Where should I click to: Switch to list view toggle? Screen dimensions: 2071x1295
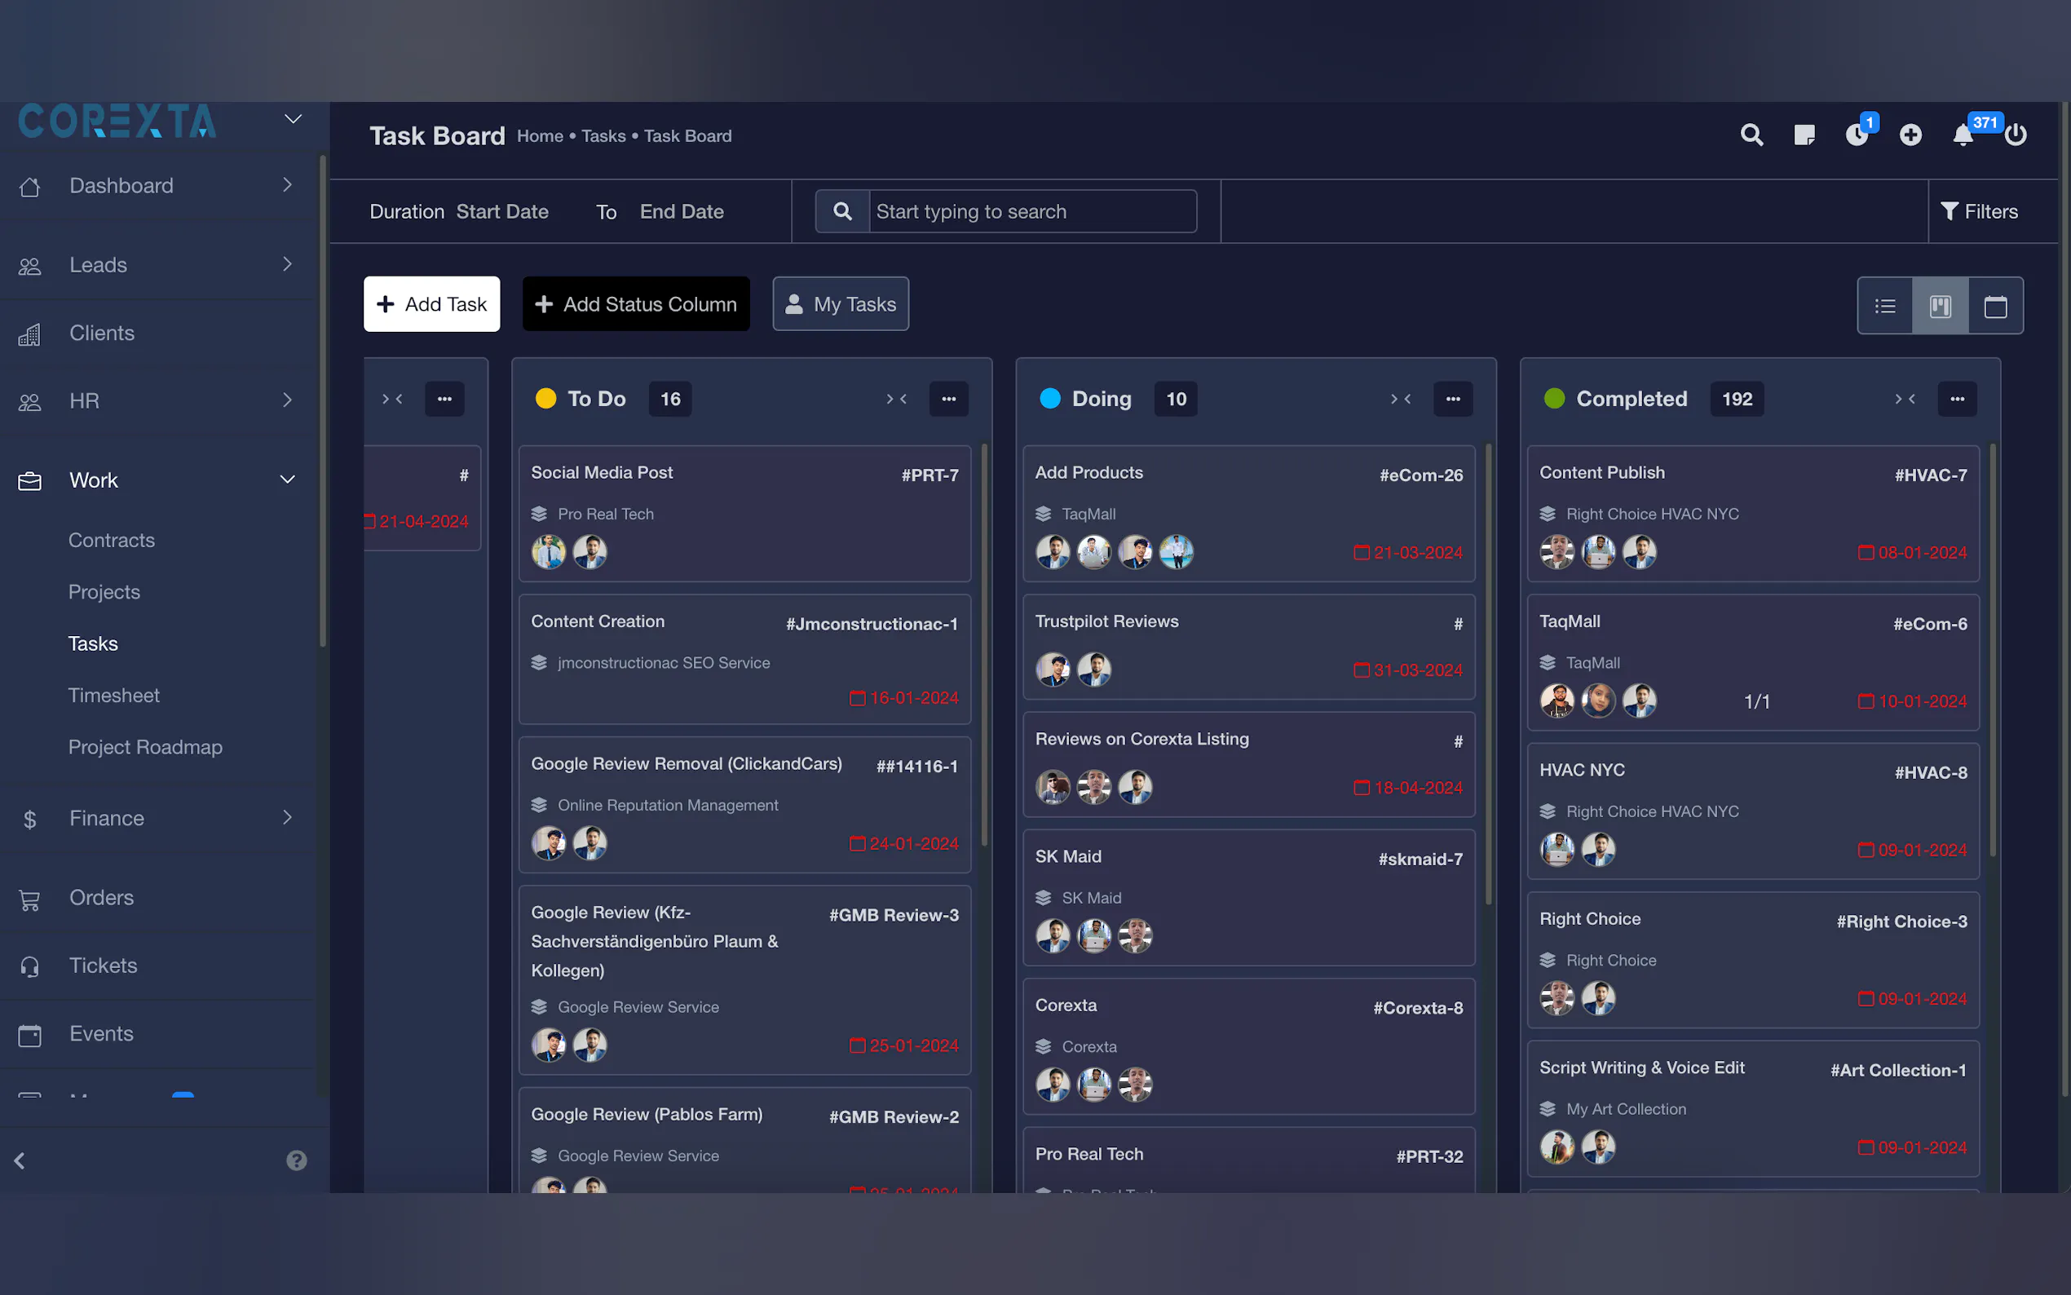click(1885, 306)
